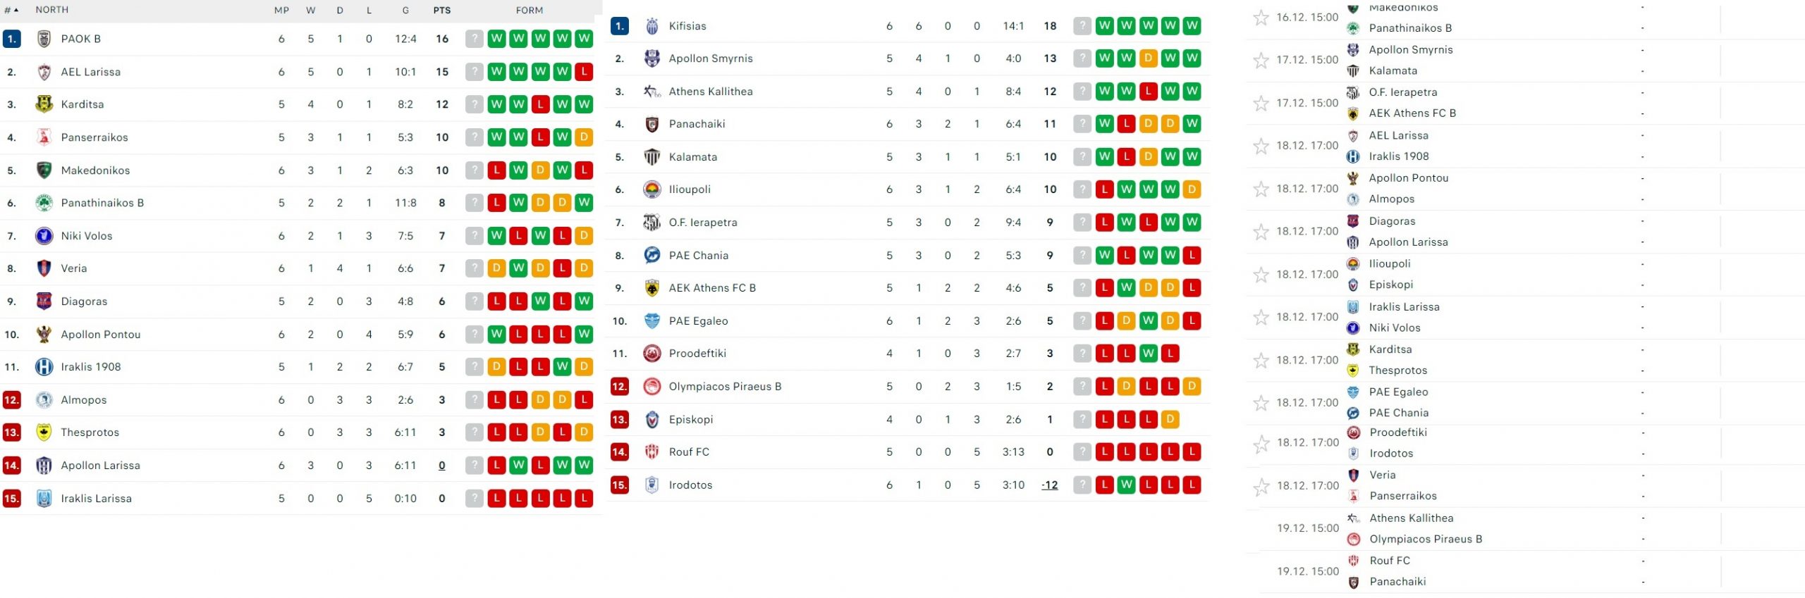Screen dimensions: 1805x598
Task: Click the FORM column header
Action: point(530,11)
